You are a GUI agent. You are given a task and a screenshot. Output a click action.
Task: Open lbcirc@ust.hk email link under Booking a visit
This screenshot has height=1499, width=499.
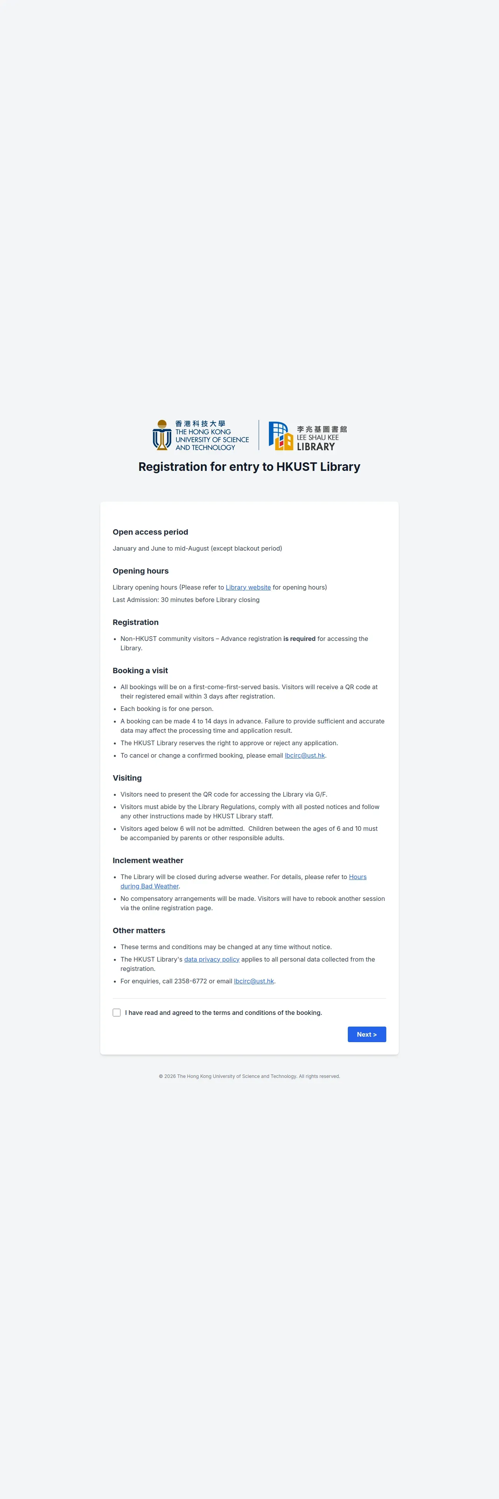pyautogui.click(x=304, y=755)
